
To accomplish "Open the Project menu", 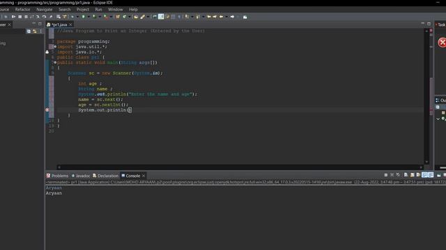I will coord(83,9).
